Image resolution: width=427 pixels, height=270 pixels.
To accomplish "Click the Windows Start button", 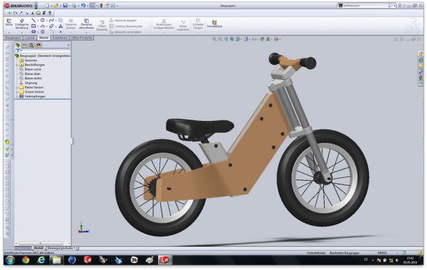I will tap(10, 260).
